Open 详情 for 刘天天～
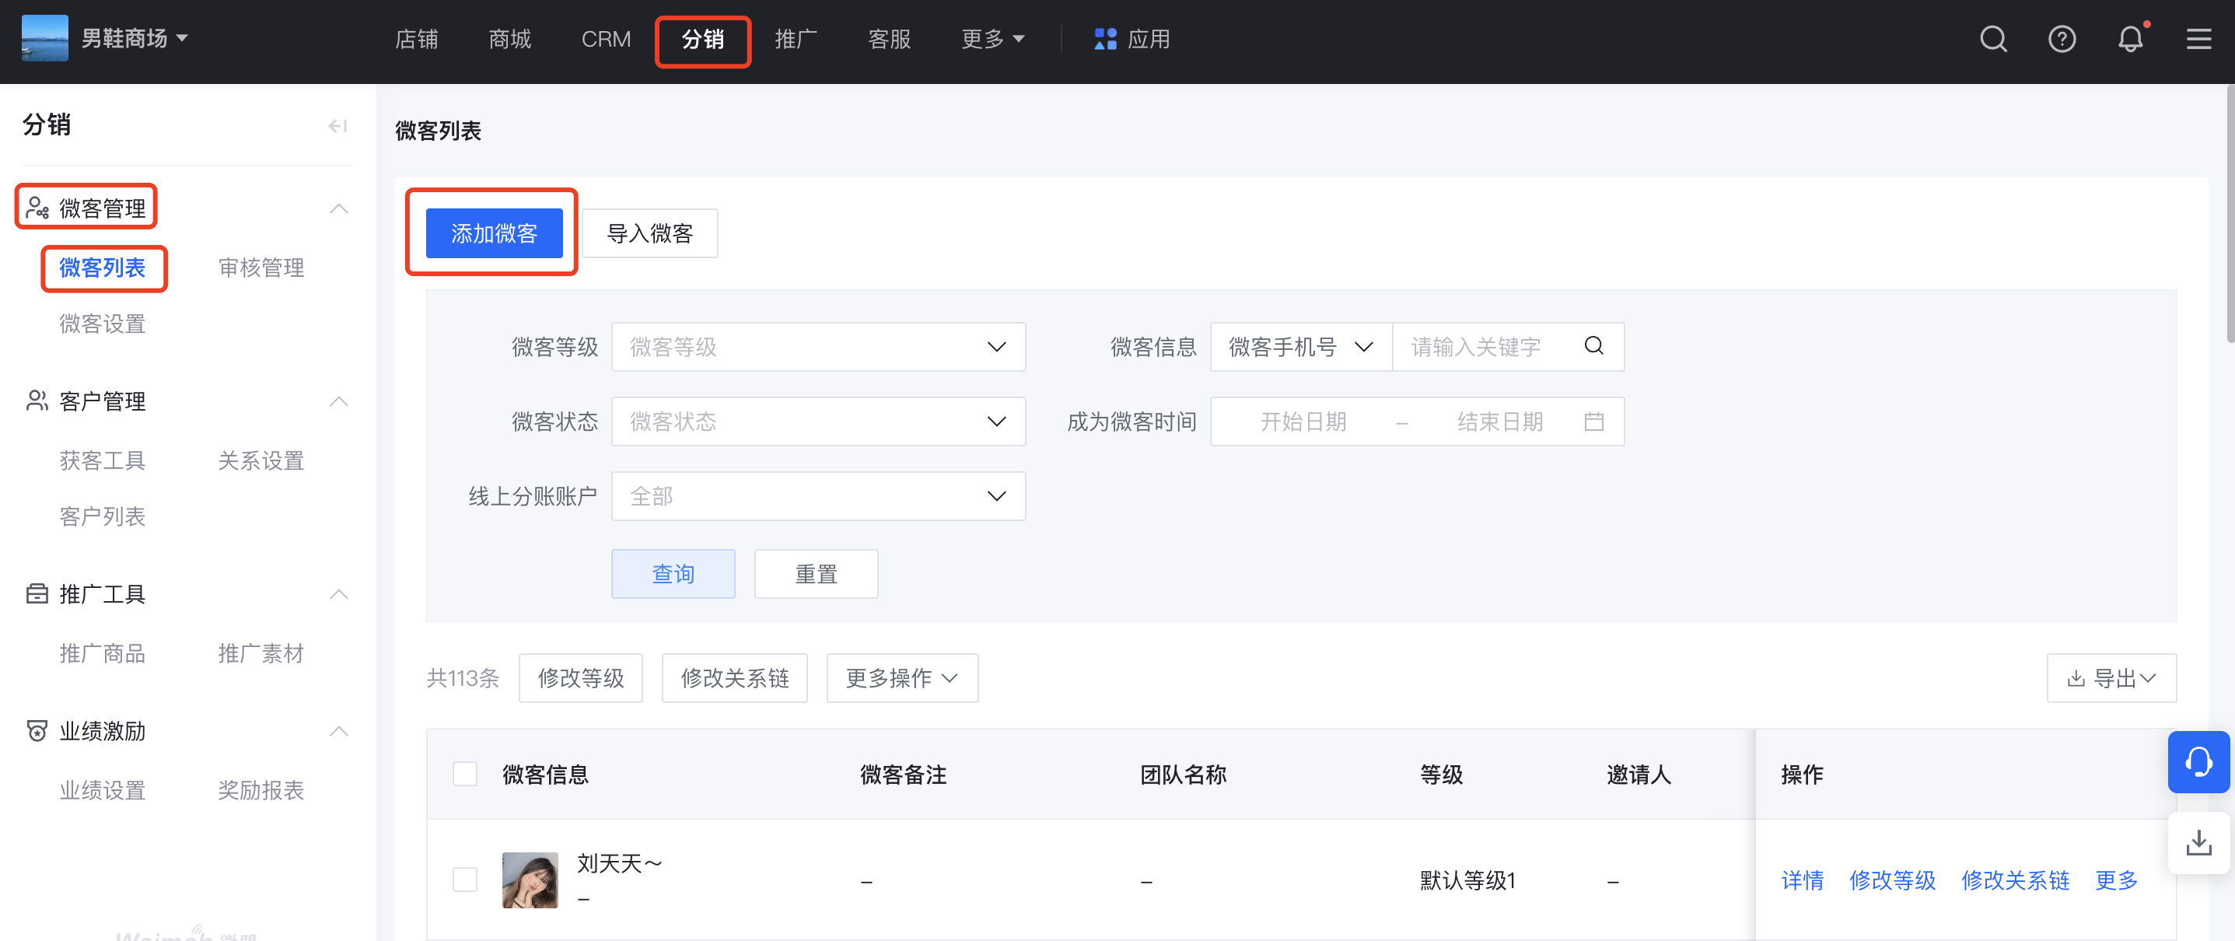The image size is (2235, 941). coord(1802,880)
